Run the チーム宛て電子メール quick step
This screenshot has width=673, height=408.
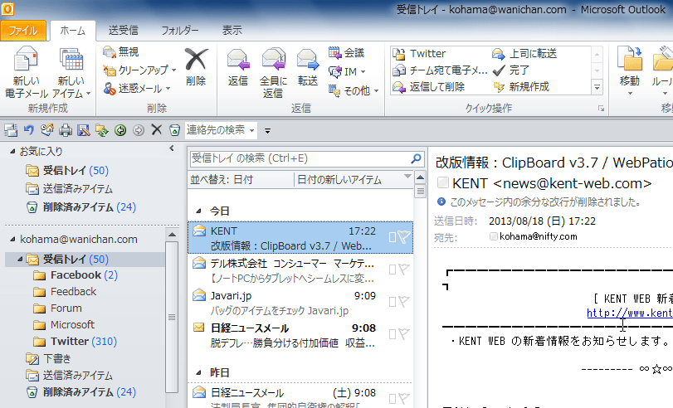440,70
